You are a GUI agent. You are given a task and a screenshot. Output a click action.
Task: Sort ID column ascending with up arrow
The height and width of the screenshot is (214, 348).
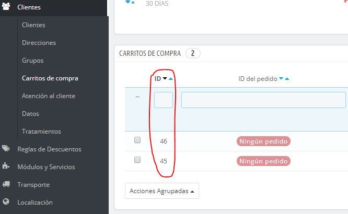click(x=170, y=78)
